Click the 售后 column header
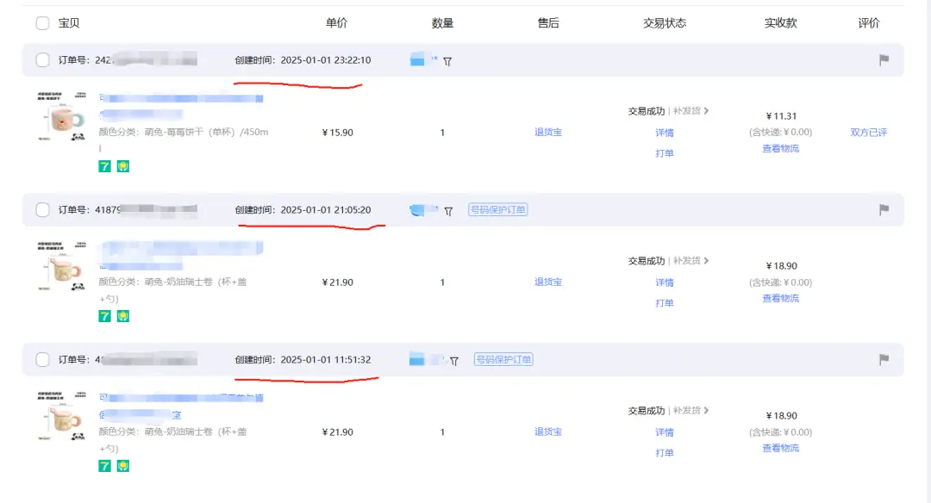 [548, 23]
